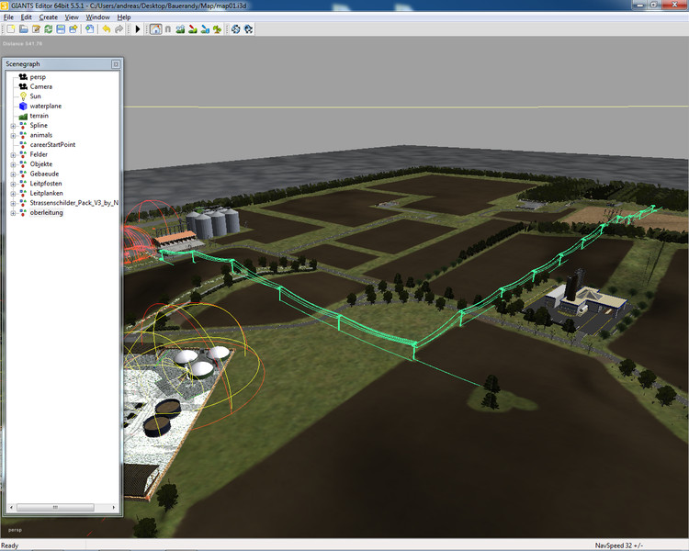Expand the Objekte group
The height and width of the screenshot is (551, 689).
click(13, 164)
